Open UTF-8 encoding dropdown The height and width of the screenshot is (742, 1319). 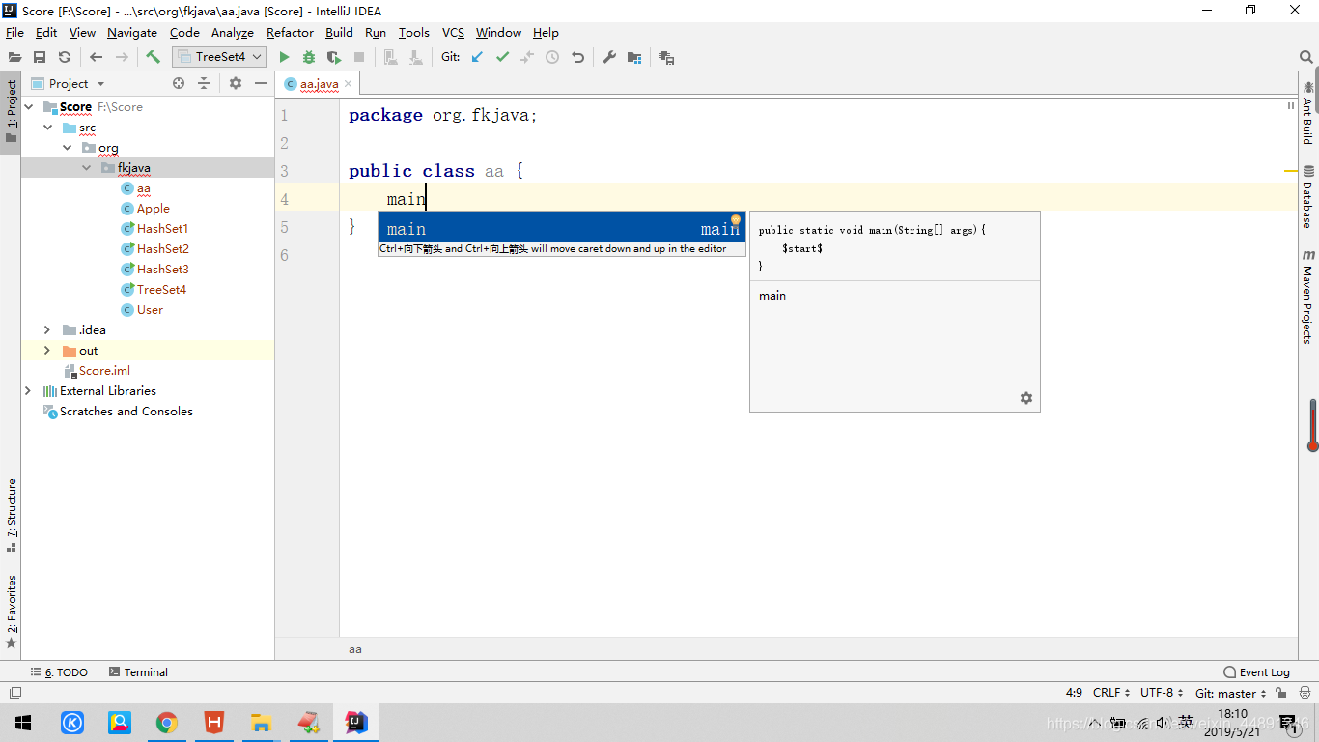pyautogui.click(x=1162, y=693)
